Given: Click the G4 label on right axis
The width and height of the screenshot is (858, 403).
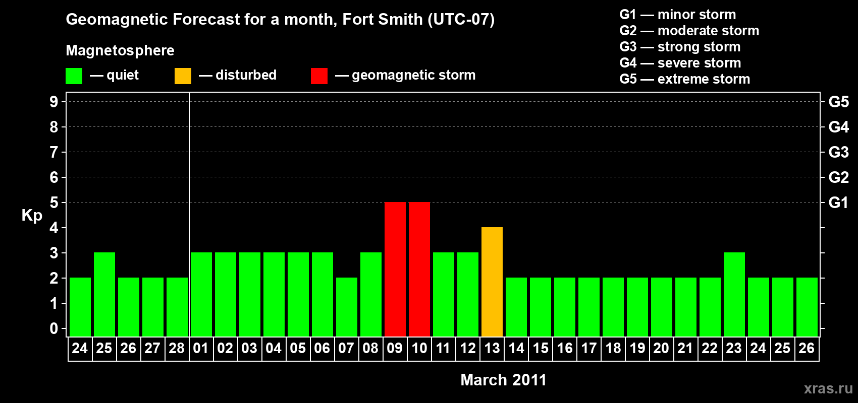Looking at the screenshot, I should coord(838,127).
